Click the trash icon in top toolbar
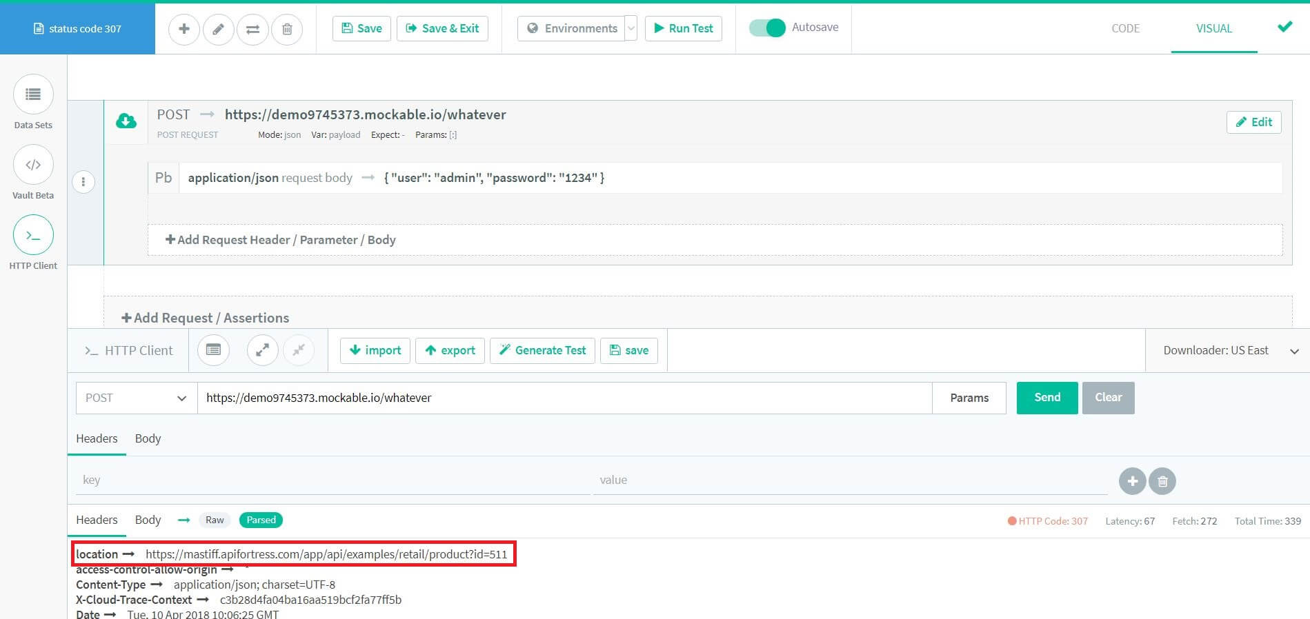The width and height of the screenshot is (1310, 619). click(287, 29)
